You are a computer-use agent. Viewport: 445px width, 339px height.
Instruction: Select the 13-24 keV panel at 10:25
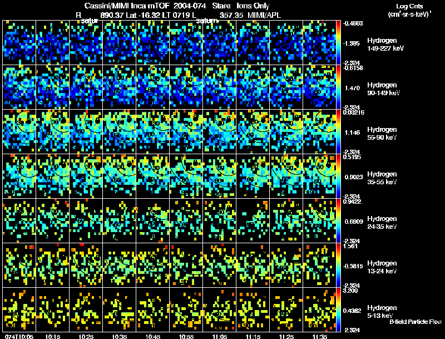(86, 265)
